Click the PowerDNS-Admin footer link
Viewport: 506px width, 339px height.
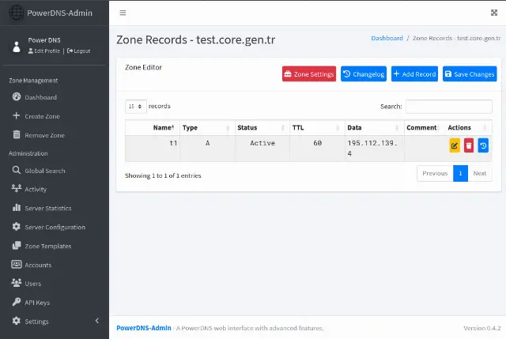pos(144,328)
